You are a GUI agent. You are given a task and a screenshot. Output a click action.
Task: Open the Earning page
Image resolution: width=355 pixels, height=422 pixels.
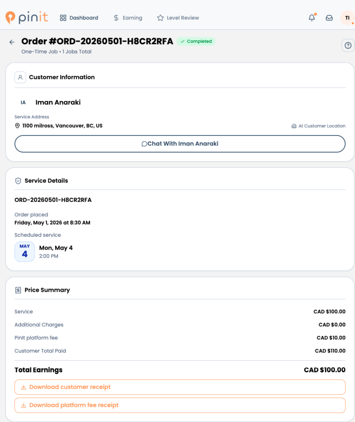[x=128, y=18]
